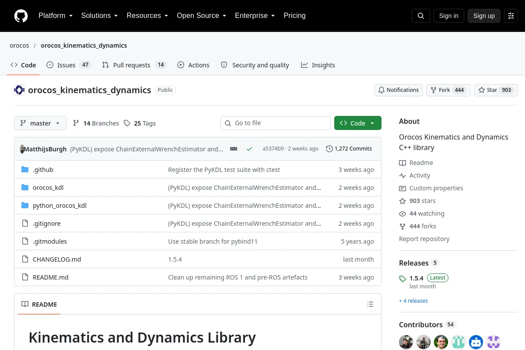The height and width of the screenshot is (350, 525).
Task: Click the MatthijsBurgh avatar
Action: [22, 149]
